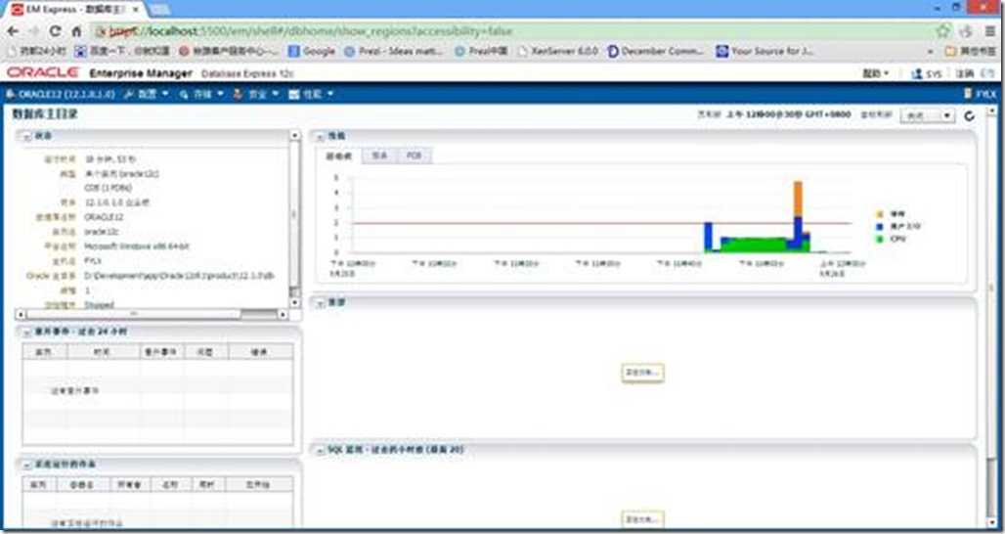Select the Stopped status value

pos(99,305)
